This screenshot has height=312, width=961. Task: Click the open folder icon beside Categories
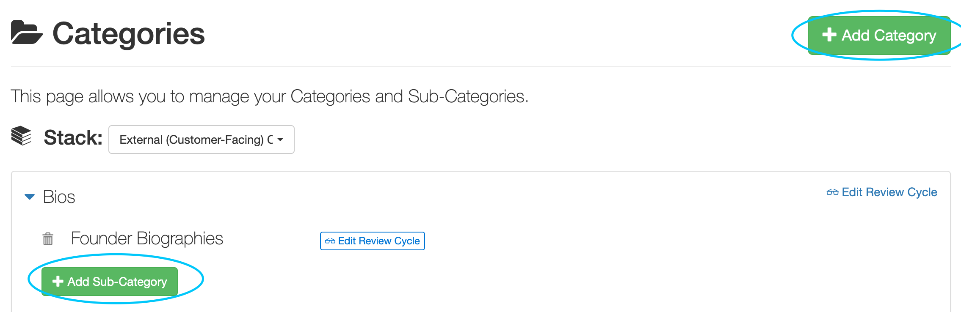pos(26,33)
